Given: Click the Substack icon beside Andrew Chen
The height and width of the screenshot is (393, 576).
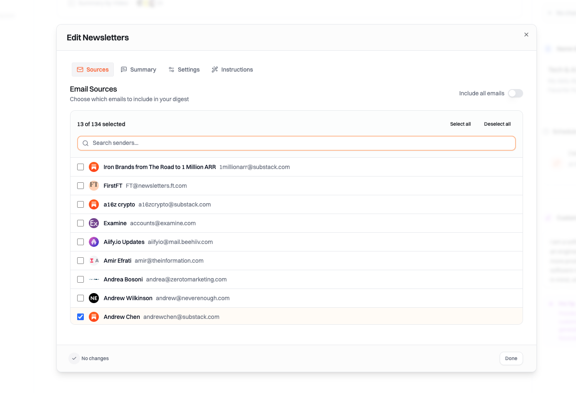Looking at the screenshot, I should click(94, 317).
